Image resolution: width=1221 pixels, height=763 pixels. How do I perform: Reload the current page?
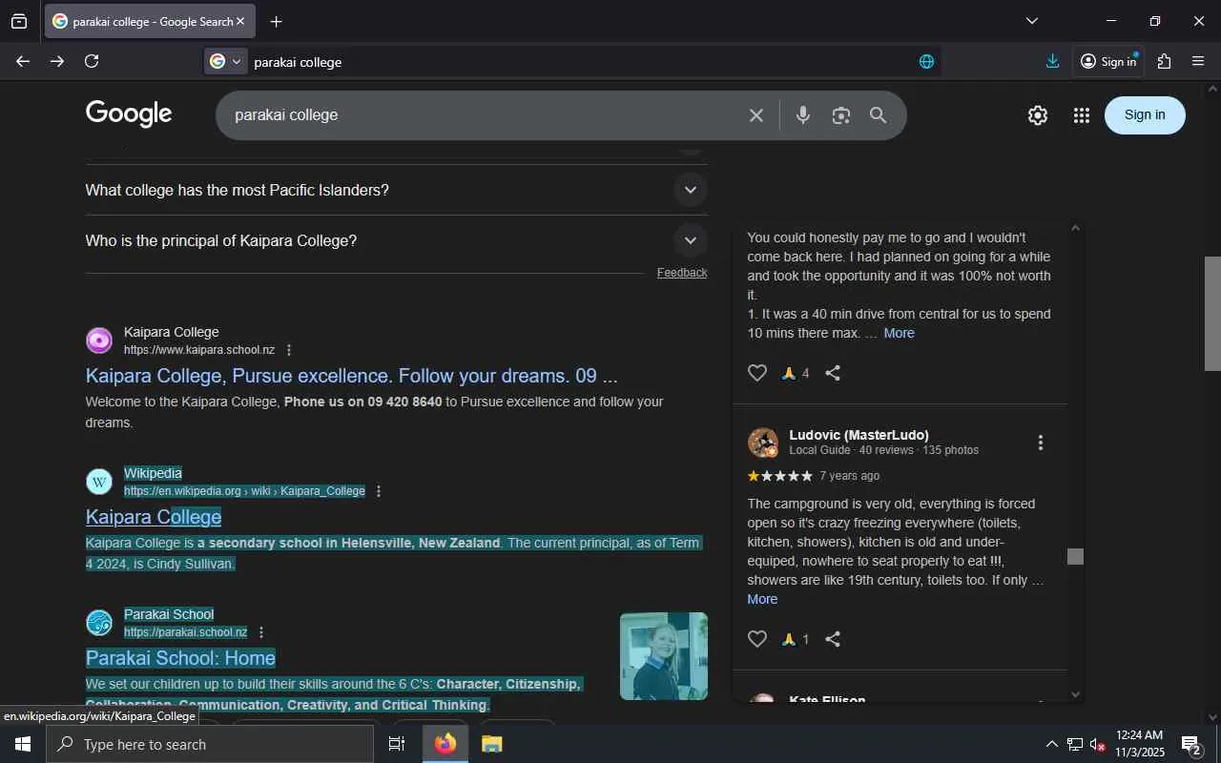[x=92, y=61]
